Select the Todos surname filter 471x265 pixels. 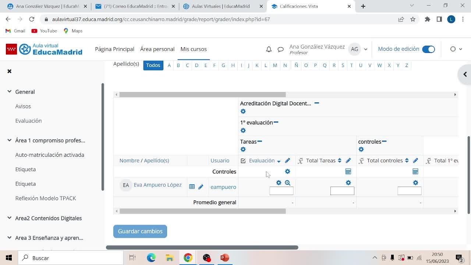pos(153,65)
